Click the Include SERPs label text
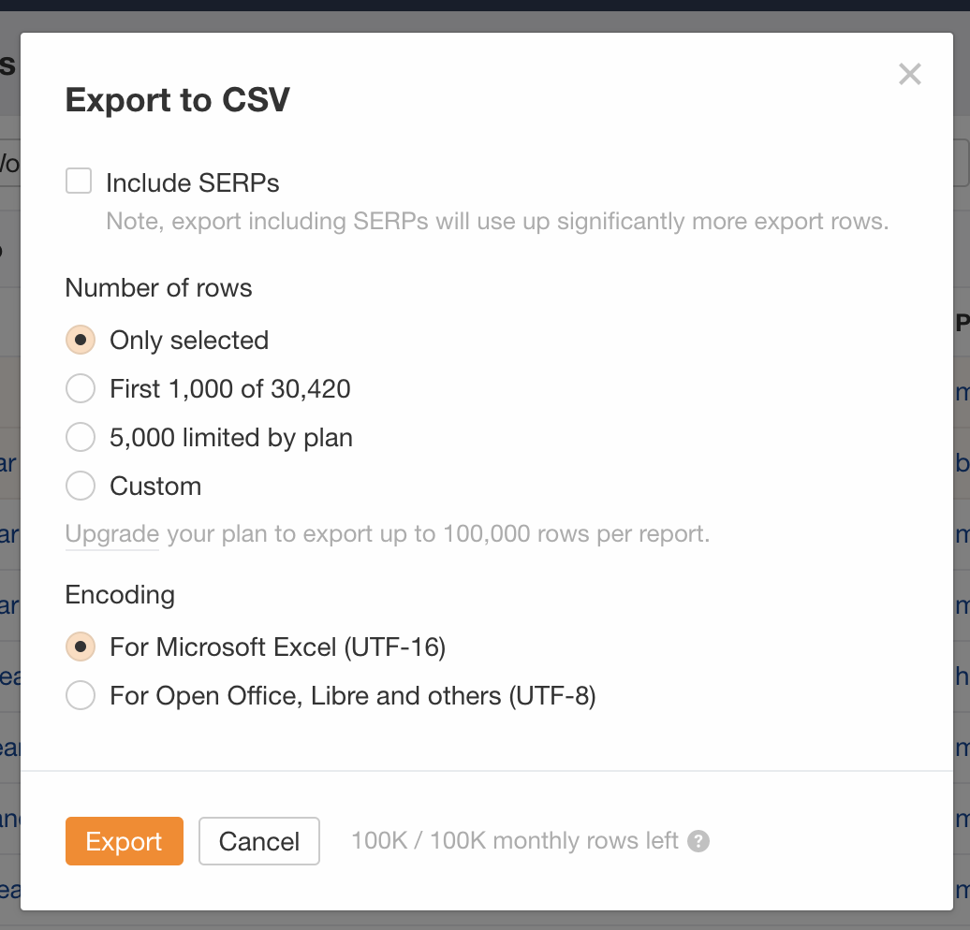This screenshot has height=930, width=970. pos(193,182)
